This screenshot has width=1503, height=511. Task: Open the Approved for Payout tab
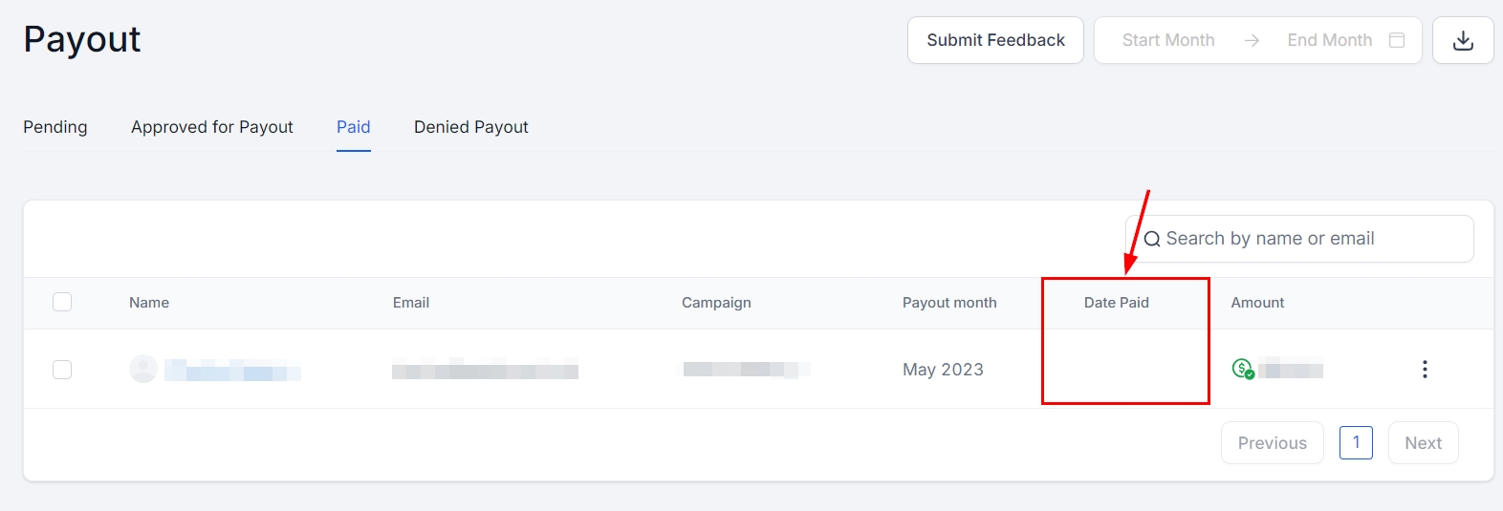[212, 127]
